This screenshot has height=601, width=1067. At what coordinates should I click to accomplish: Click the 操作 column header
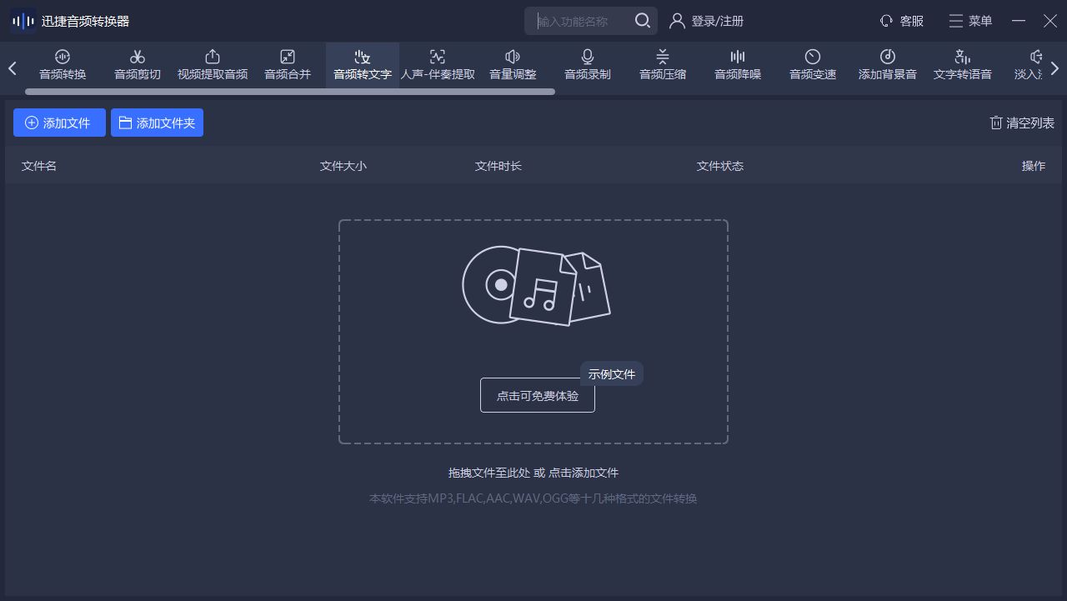[x=1034, y=166]
